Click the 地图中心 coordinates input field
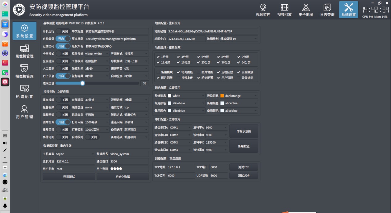This screenshot has width=391, height=213. pyautogui.click(x=186, y=39)
